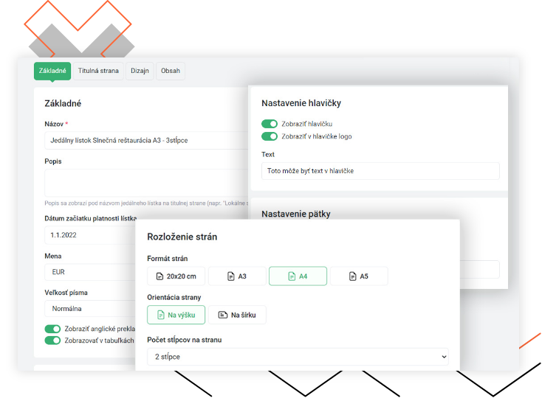Viewport: 542px width, 398px height.
Task: Toggle Zobraziť v hlavičke logo switch
Action: point(270,136)
